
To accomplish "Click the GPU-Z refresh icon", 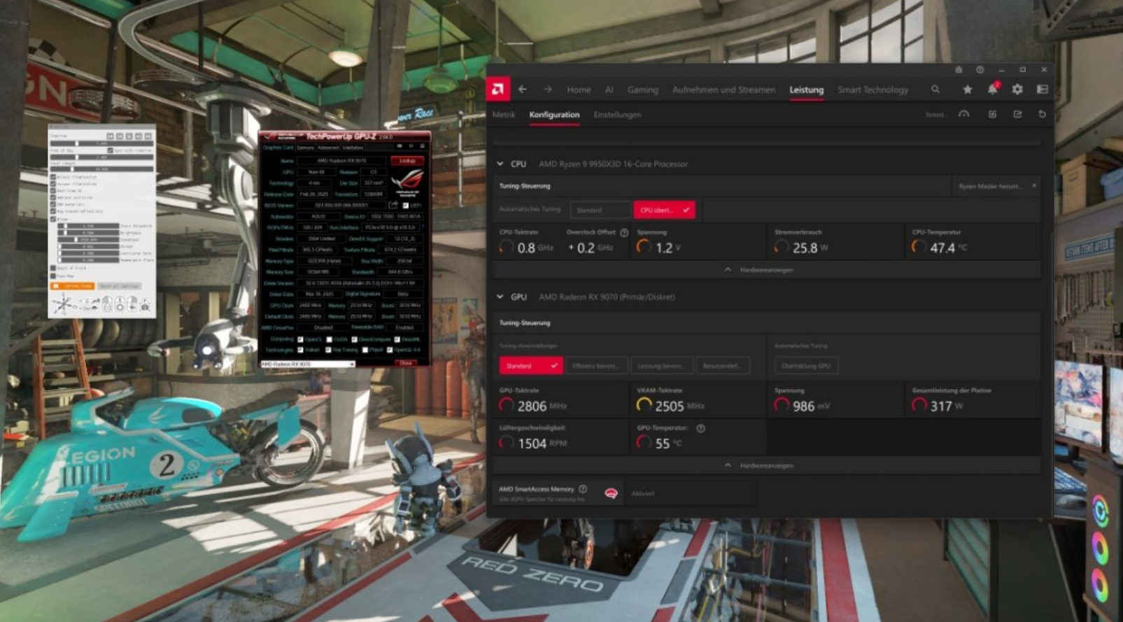I will 411,146.
